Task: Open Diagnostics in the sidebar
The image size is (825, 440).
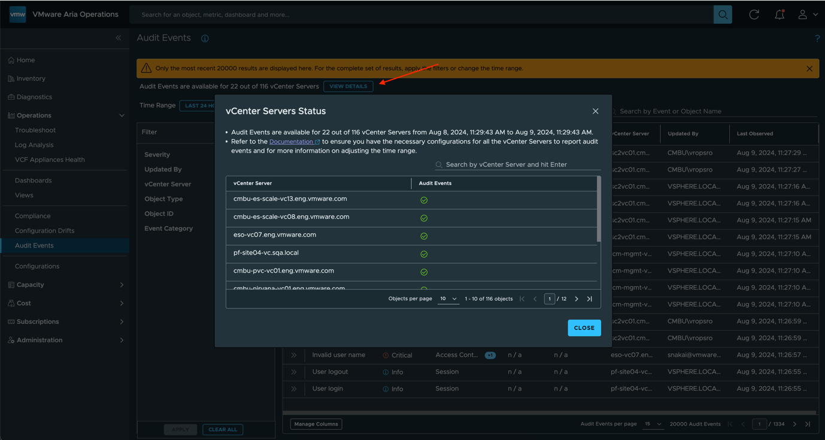Action: (34, 97)
